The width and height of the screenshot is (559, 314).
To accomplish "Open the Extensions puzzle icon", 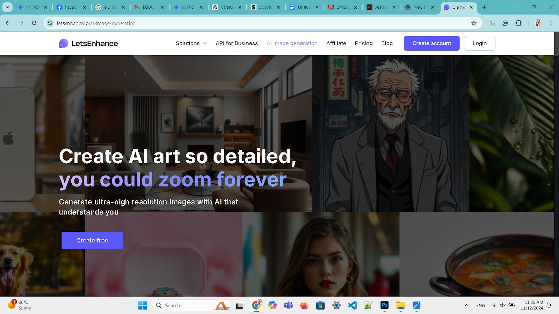I will click(518, 23).
